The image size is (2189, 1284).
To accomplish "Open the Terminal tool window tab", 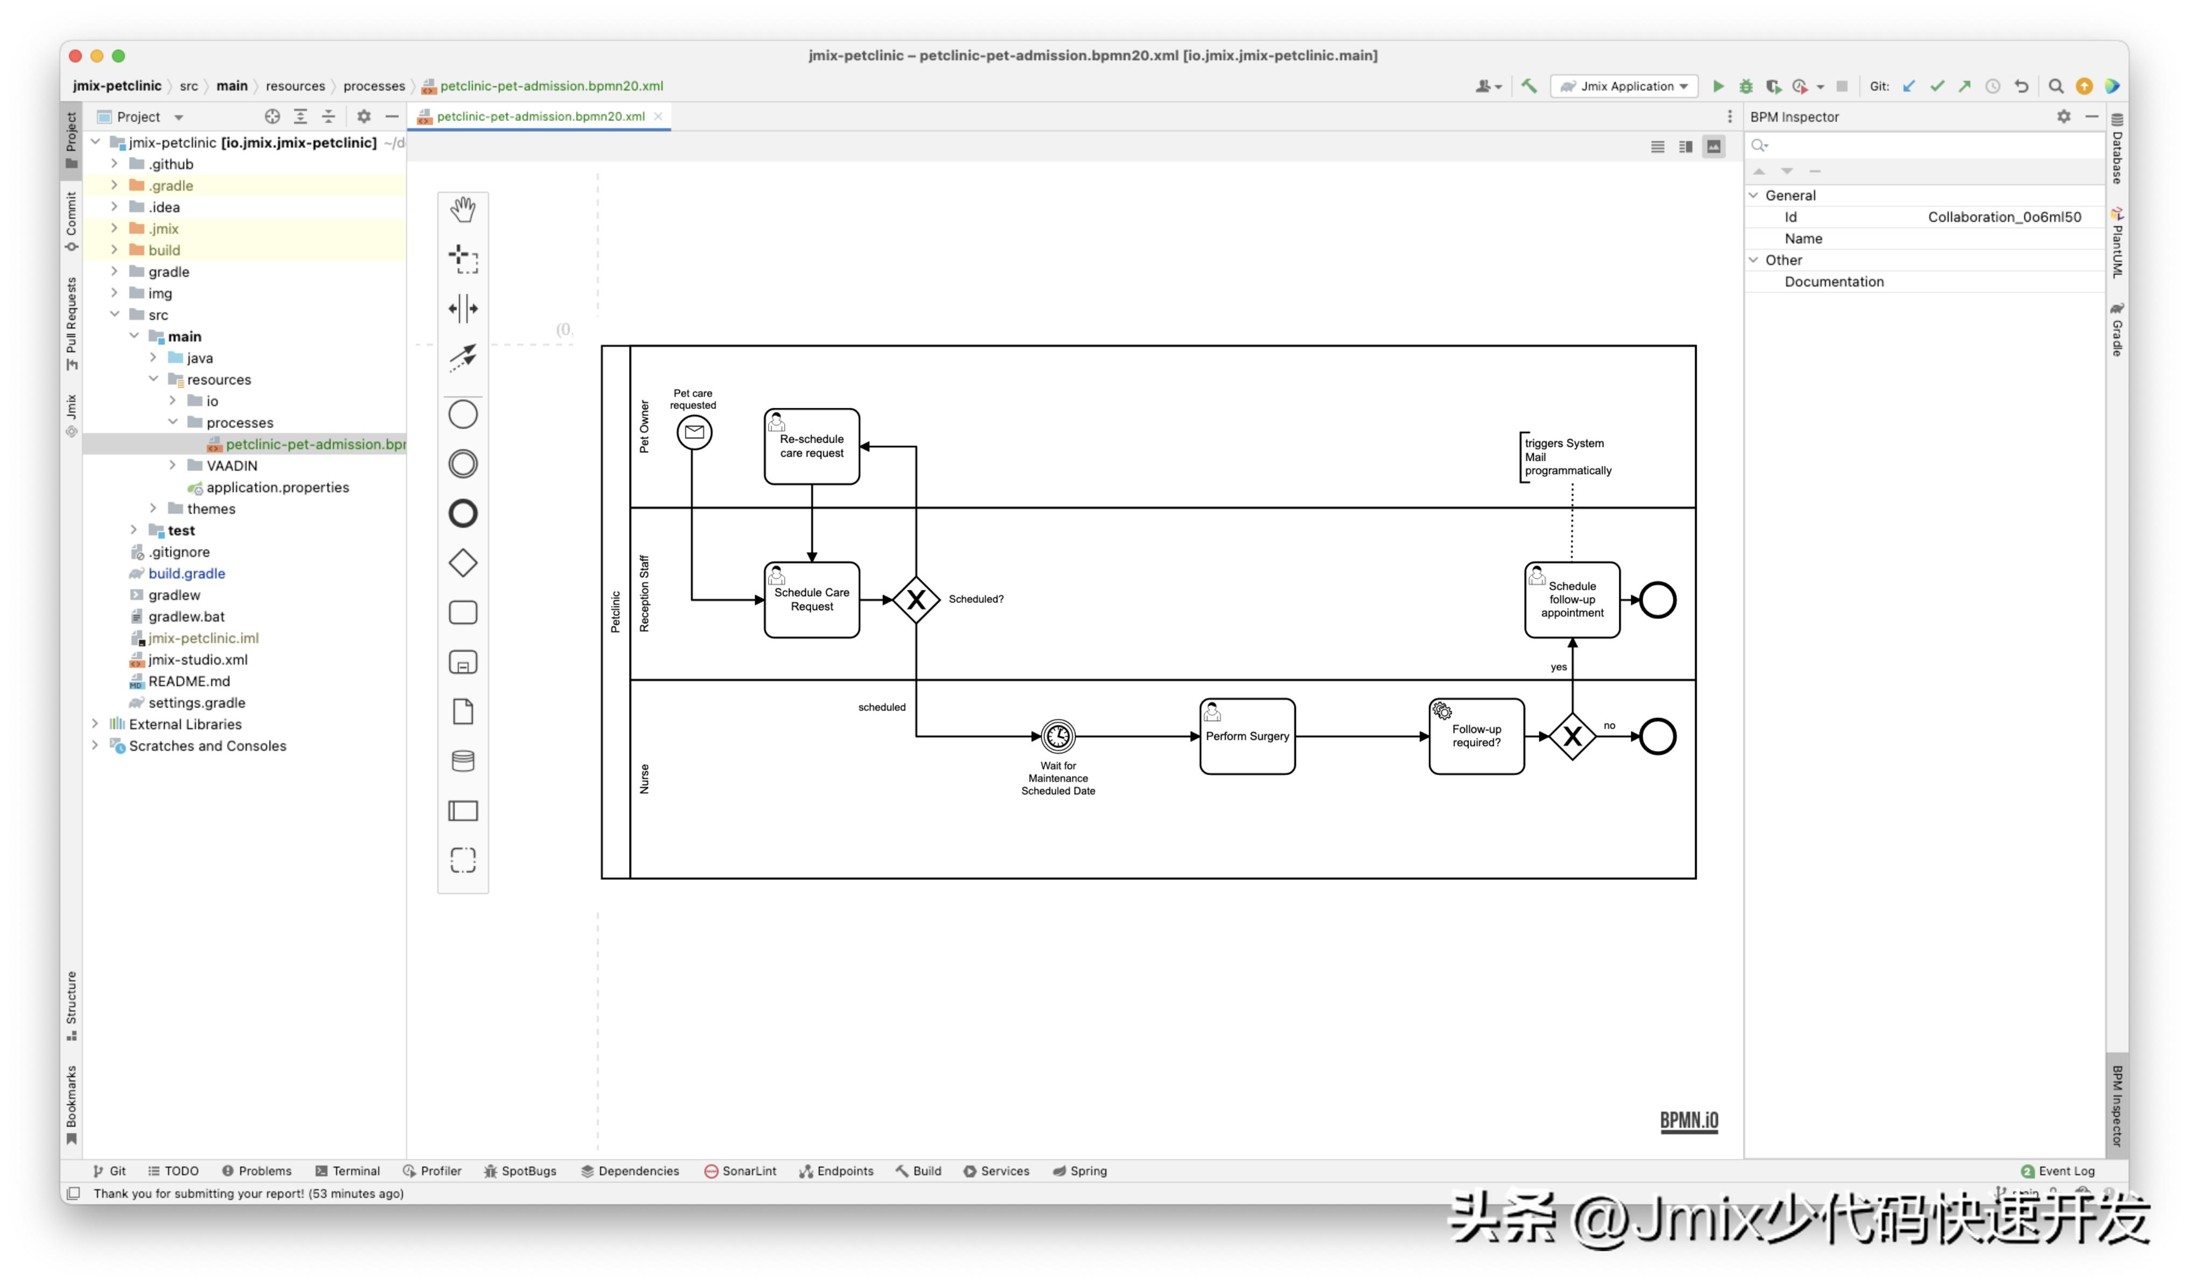I will (x=347, y=1170).
